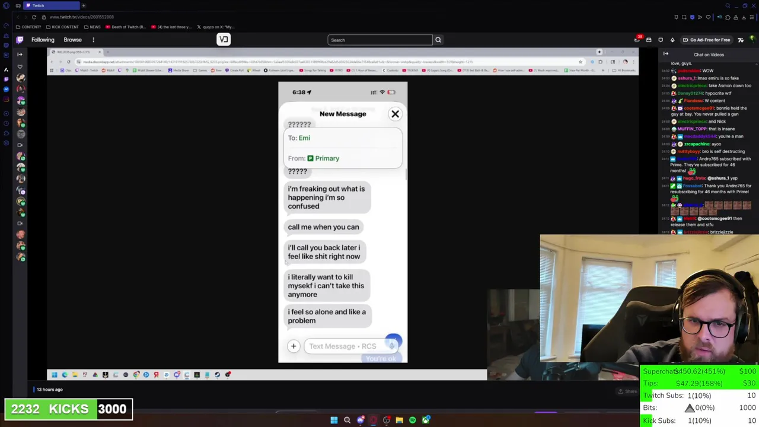759x427 pixels.
Task: Click the Text Message RCS field
Action: point(350,346)
